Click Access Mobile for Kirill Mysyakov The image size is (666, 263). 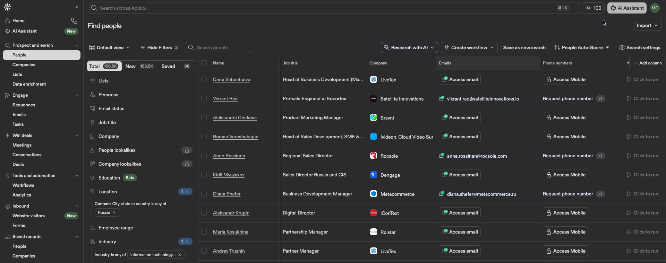tap(565, 175)
